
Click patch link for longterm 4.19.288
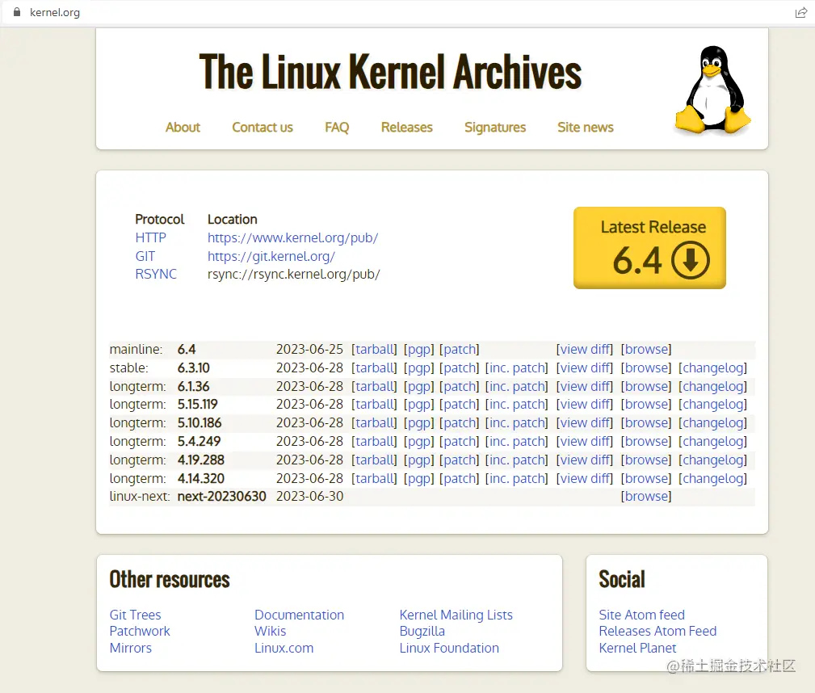460,460
